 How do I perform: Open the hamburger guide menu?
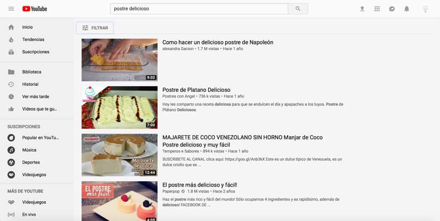[11, 9]
